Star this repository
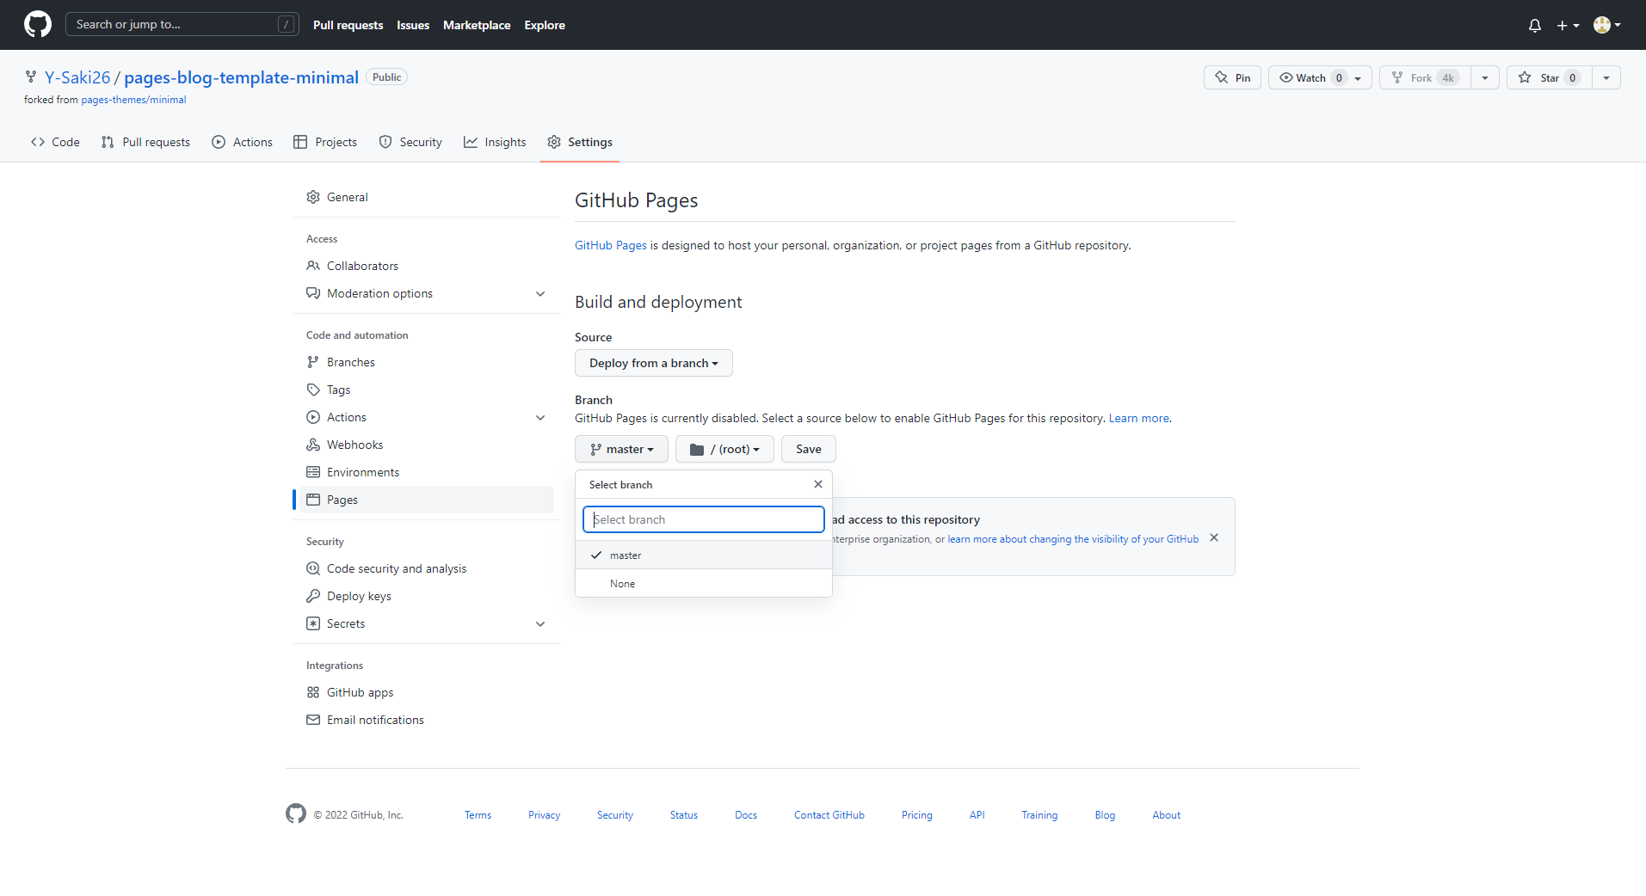 click(1549, 77)
